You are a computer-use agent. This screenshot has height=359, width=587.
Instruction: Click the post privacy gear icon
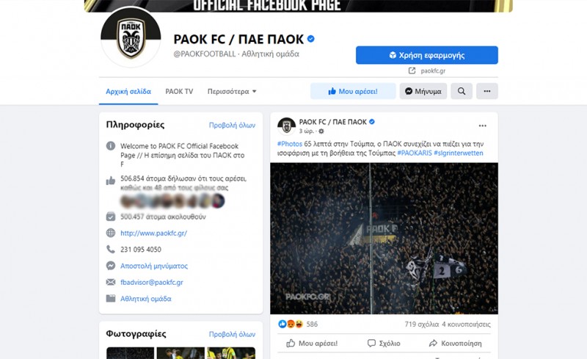321,131
